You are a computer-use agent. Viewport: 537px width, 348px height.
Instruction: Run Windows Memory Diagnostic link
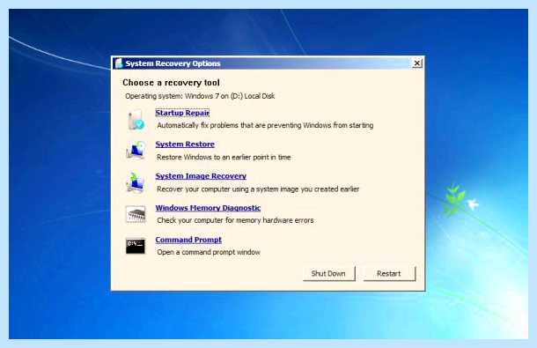[x=208, y=208]
